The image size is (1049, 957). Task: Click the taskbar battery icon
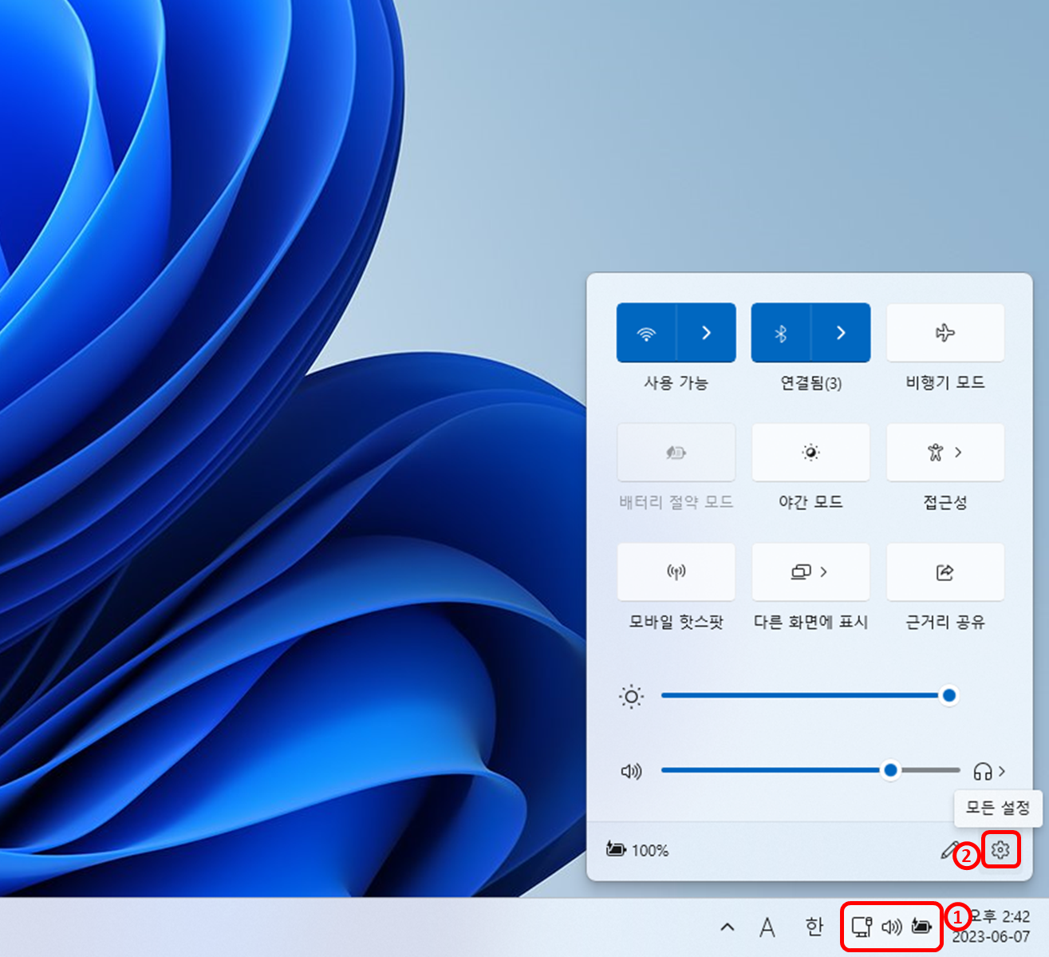point(921,927)
